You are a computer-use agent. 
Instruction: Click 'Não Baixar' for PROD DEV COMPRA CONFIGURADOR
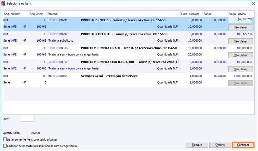tap(240, 69)
